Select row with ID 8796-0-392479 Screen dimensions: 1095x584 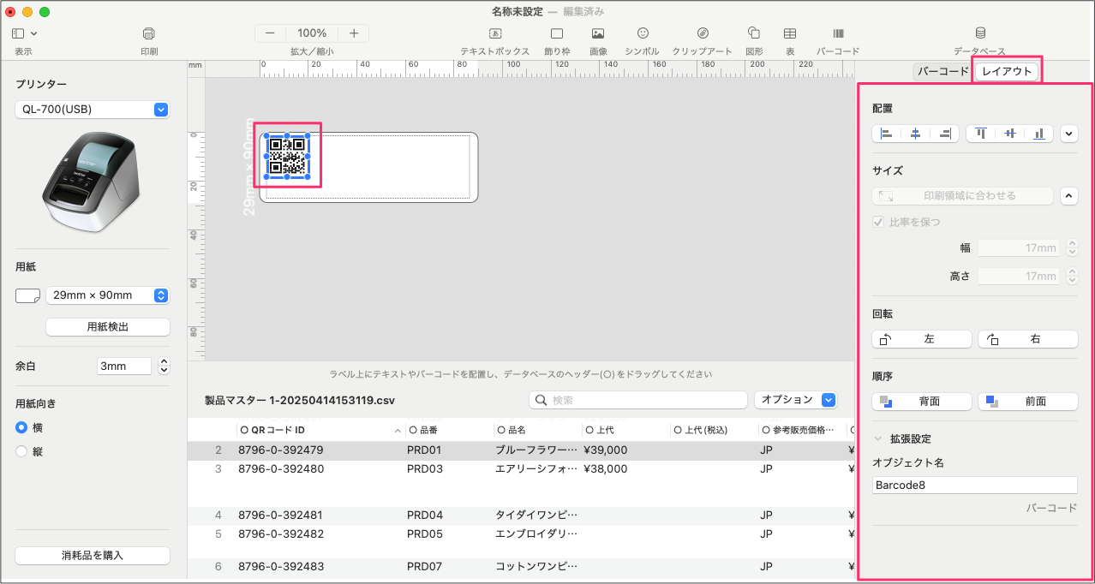(521, 450)
